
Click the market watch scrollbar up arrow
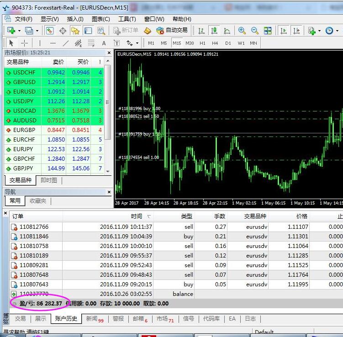tap(108, 61)
